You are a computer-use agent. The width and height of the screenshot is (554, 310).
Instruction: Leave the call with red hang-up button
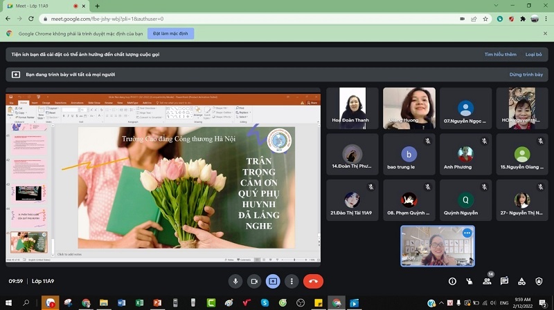[314, 281]
